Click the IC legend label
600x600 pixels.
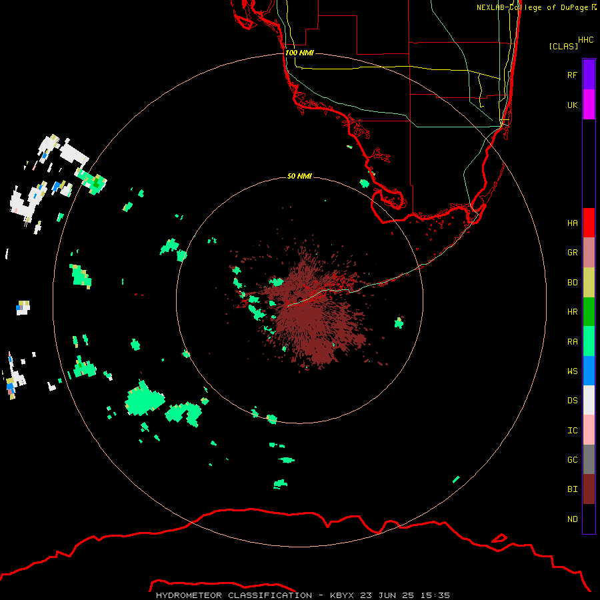tap(572, 431)
